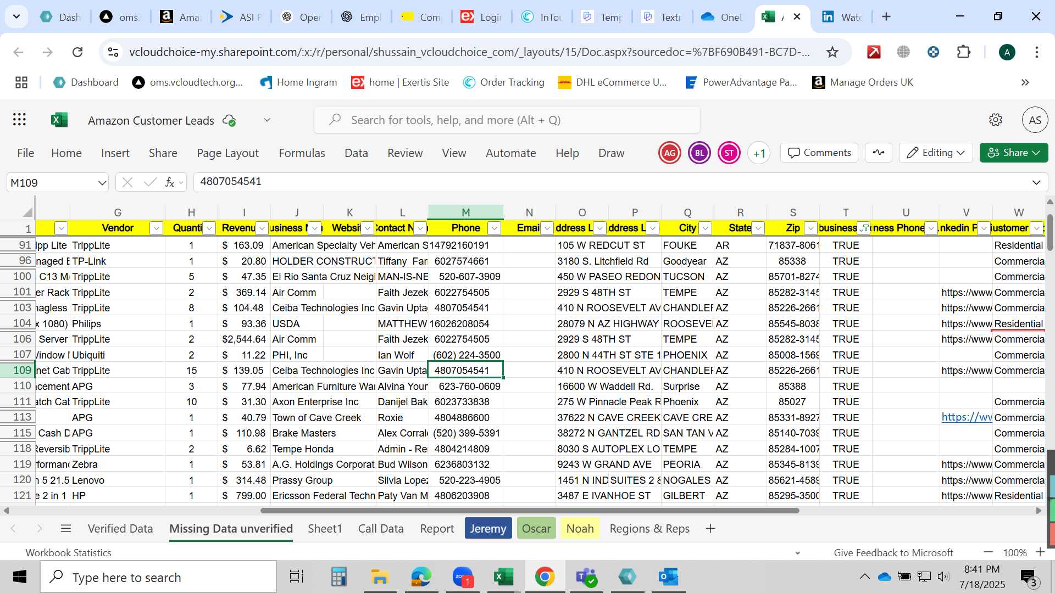Switch to the Call Data sheet tab

pos(381,528)
